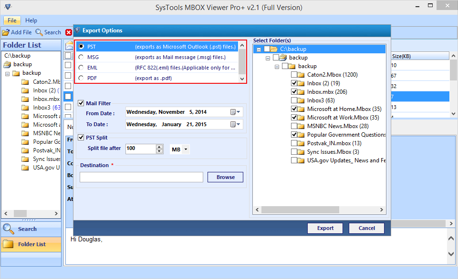
Task: Click the Destination path input field
Action: pyautogui.click(x=141, y=177)
